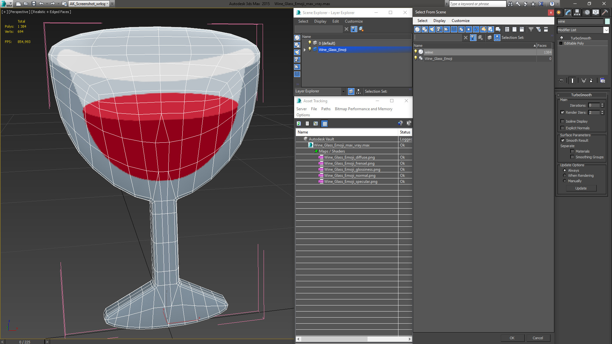This screenshot has height=344, width=612.
Task: Open Edit menu in Scene Explorer
Action: click(335, 21)
